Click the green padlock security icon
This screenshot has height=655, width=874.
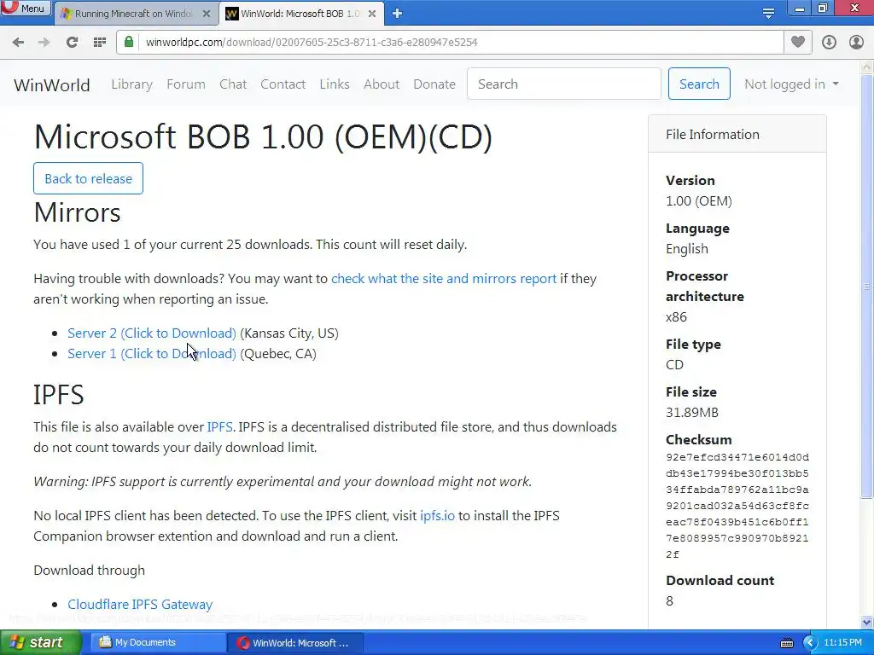pyautogui.click(x=129, y=43)
